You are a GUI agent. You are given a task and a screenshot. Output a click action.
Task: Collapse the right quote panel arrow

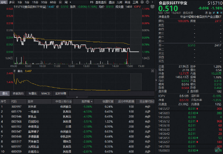coord(156,80)
